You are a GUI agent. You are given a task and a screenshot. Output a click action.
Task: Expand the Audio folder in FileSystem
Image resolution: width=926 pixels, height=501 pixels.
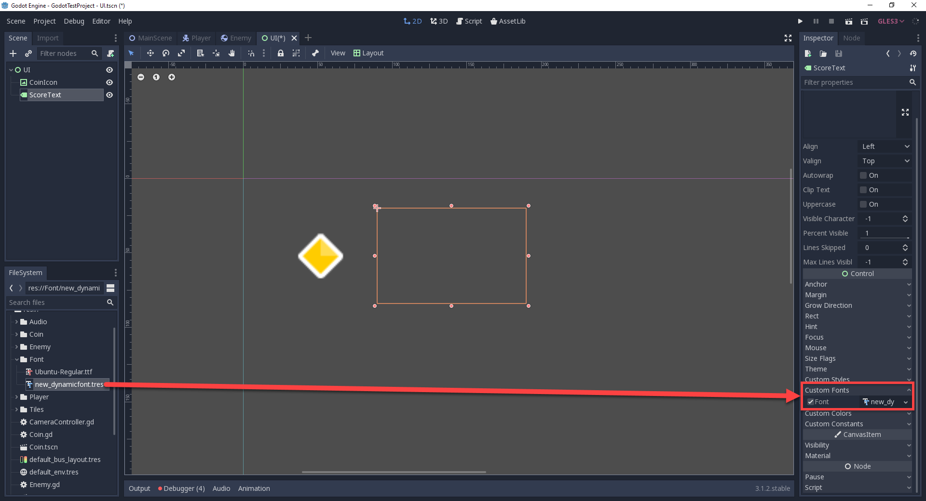[x=16, y=322]
